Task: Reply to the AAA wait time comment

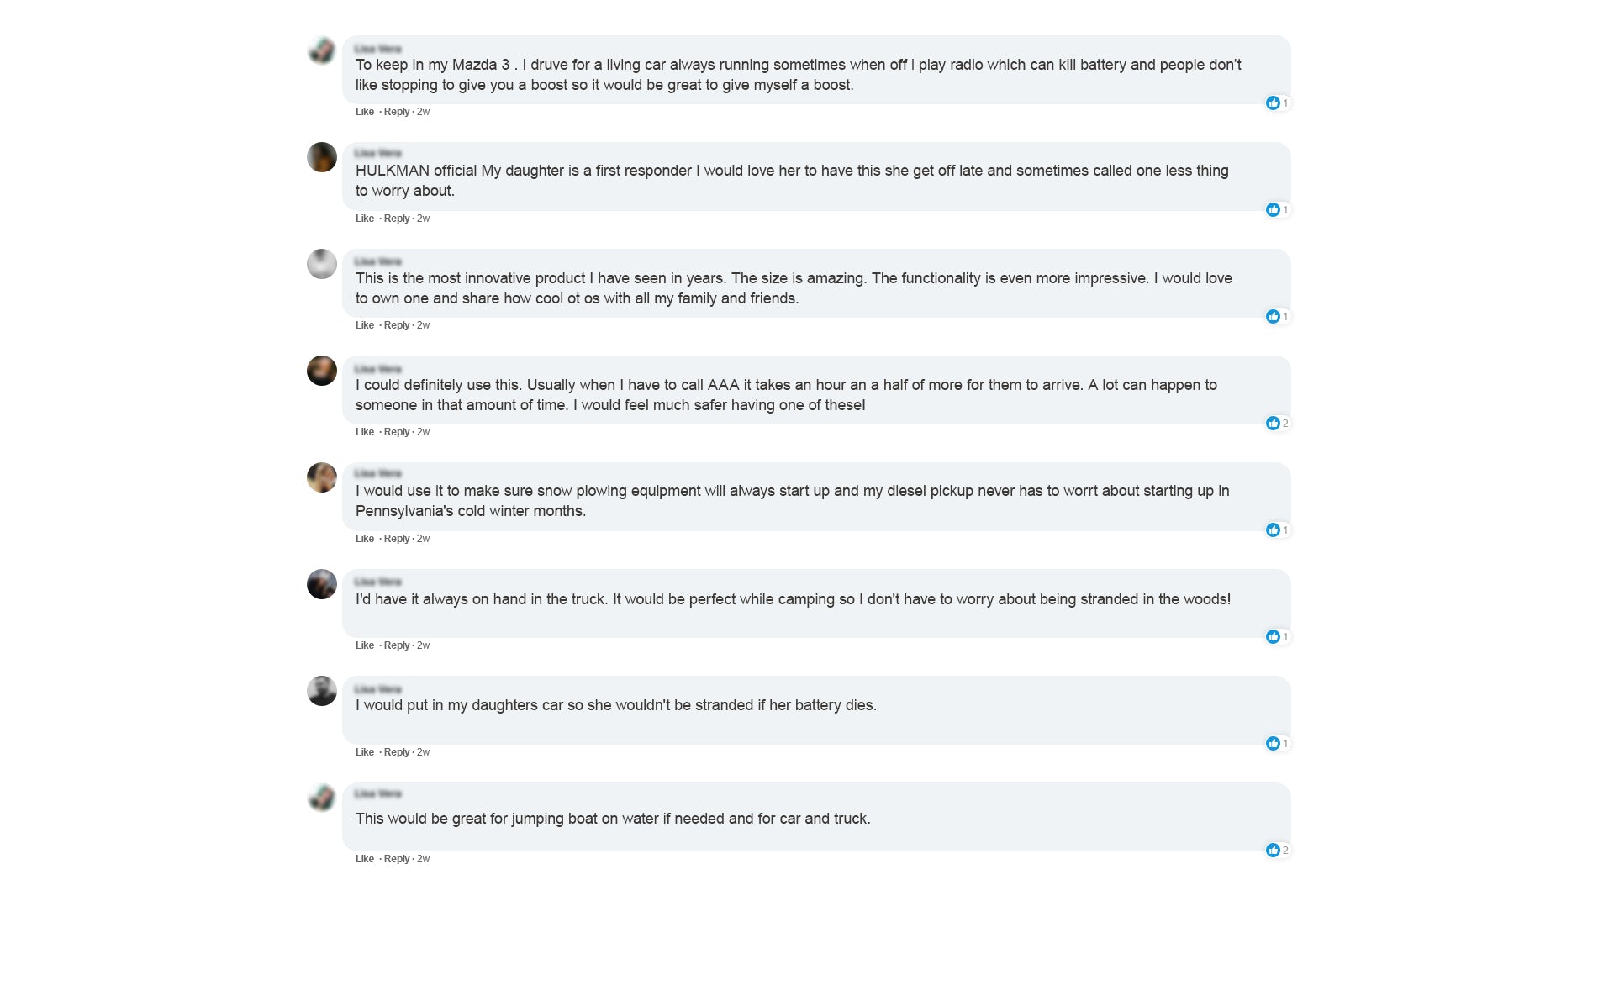Action: click(x=397, y=432)
